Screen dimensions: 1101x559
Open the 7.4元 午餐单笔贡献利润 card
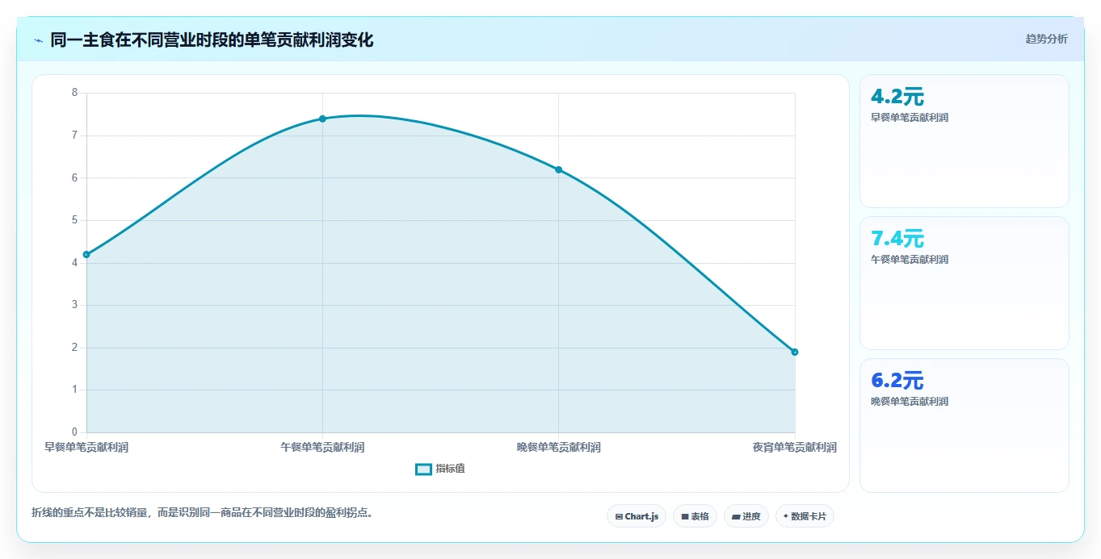tap(964, 283)
